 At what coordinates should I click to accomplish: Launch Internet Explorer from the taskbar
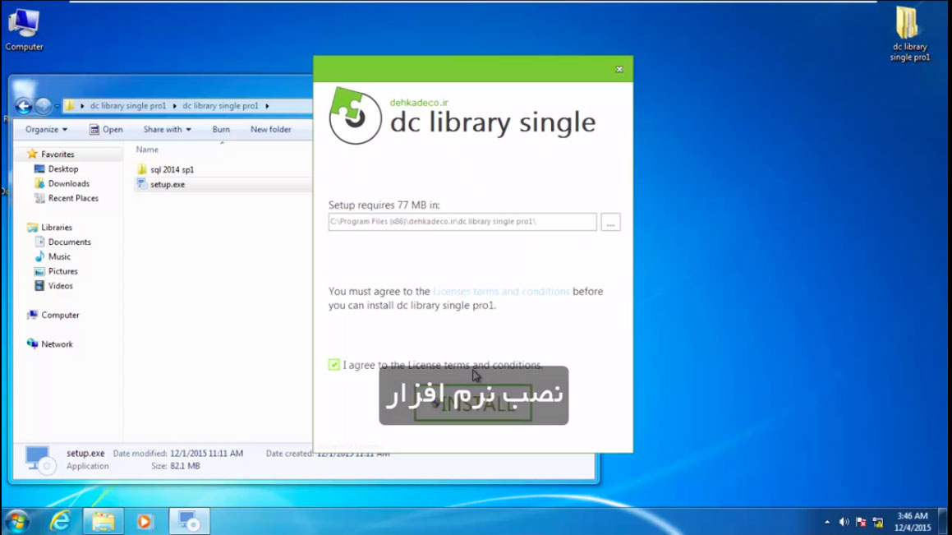point(60,521)
